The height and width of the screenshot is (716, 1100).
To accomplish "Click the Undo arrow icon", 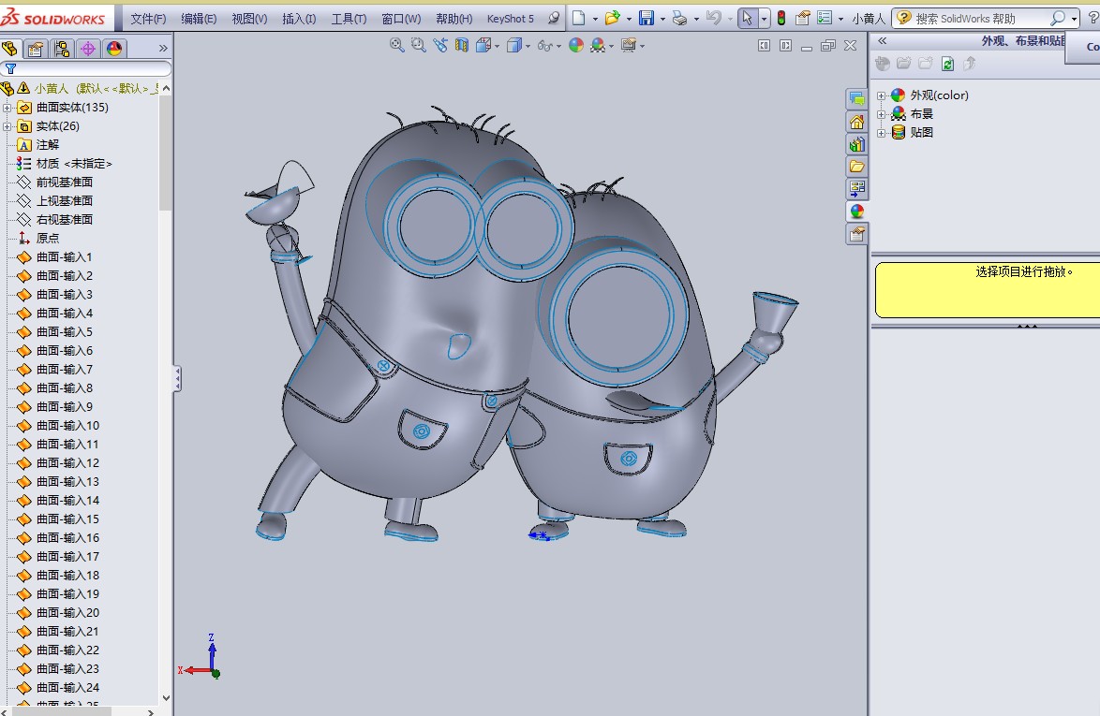I will [713, 18].
